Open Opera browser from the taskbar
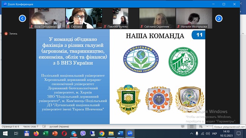Image resolution: width=246 pixels, height=138 pixels. point(64,133)
